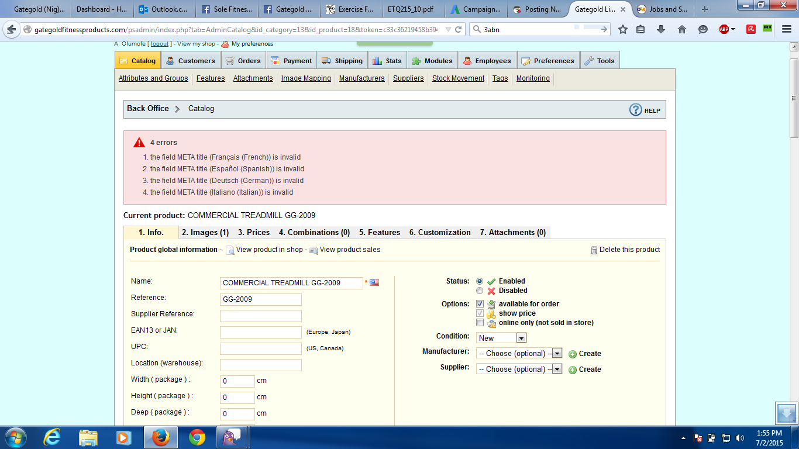Go to the Employees admin tab
This screenshot has width=799, height=449.
487,61
